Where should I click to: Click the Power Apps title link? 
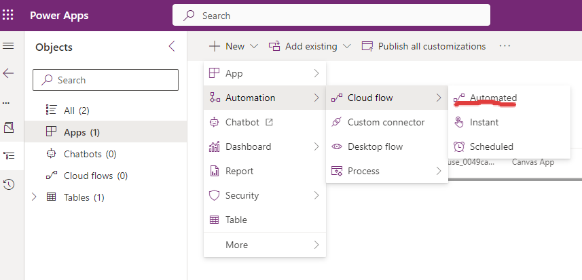tap(59, 16)
